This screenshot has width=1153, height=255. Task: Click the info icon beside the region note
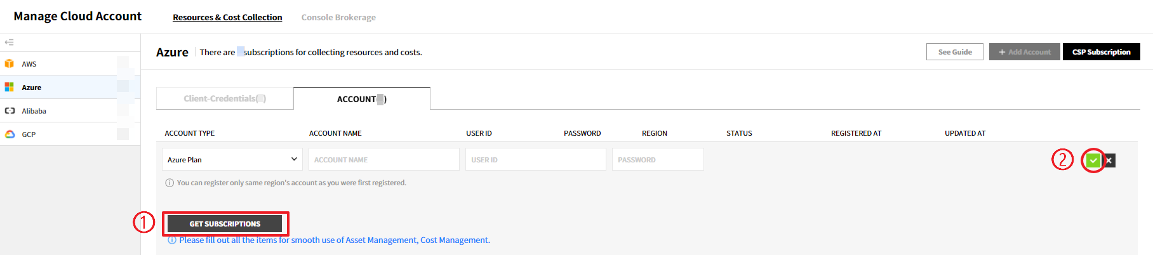(170, 183)
